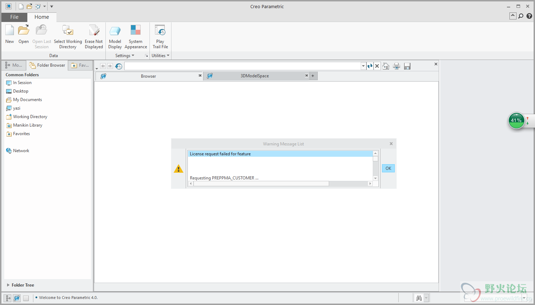
Task: Select 'License request failed for feature' message
Action: click(280, 154)
